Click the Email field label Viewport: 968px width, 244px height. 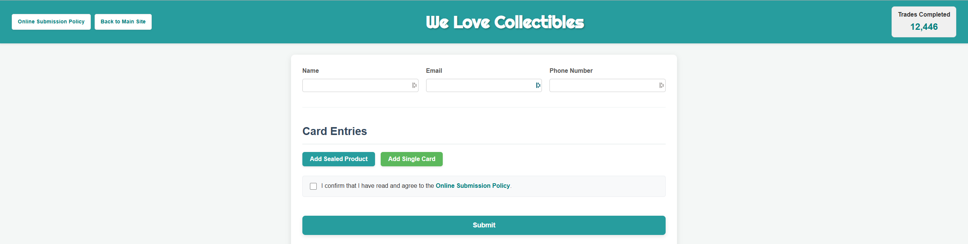coord(434,71)
